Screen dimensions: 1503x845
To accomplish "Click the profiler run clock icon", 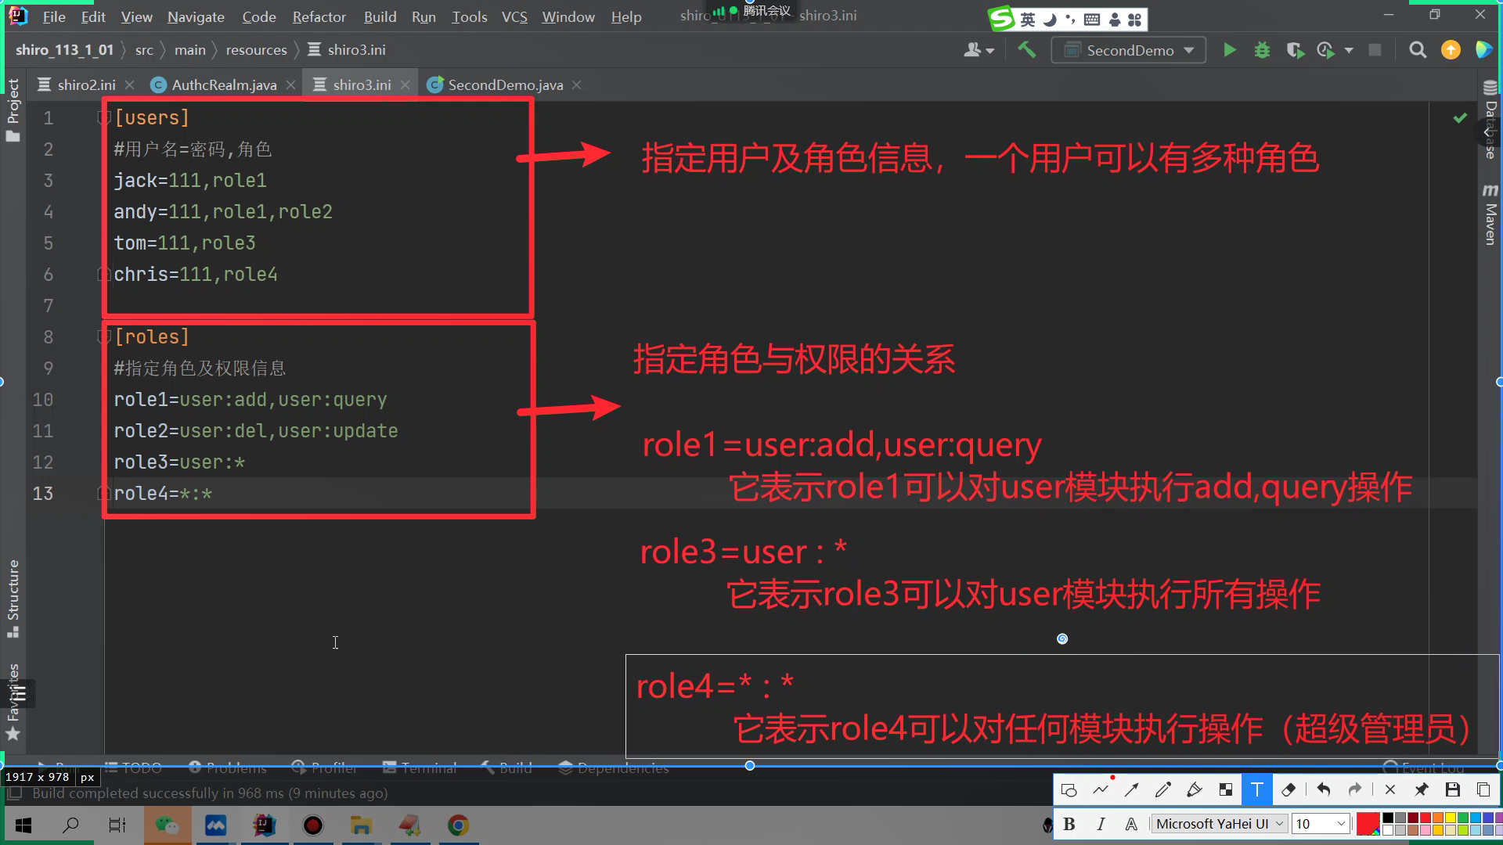I will 1325,50.
